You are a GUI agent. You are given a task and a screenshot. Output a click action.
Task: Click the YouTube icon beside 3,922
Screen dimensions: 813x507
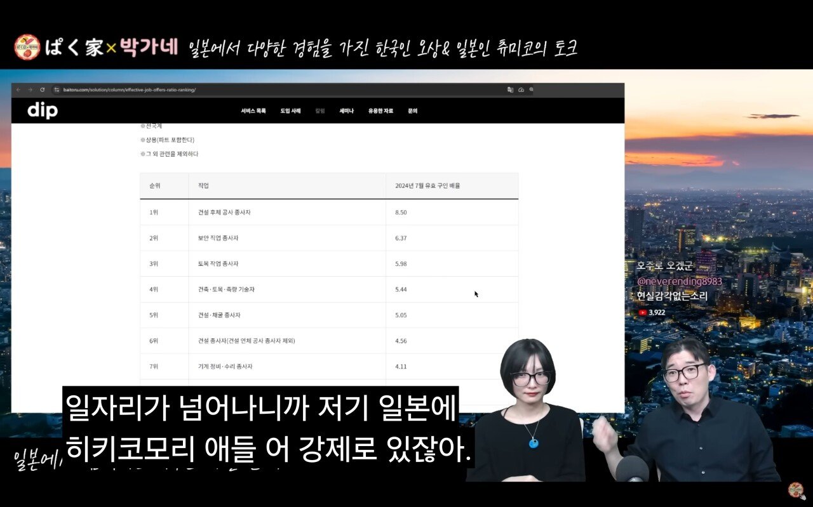point(642,312)
